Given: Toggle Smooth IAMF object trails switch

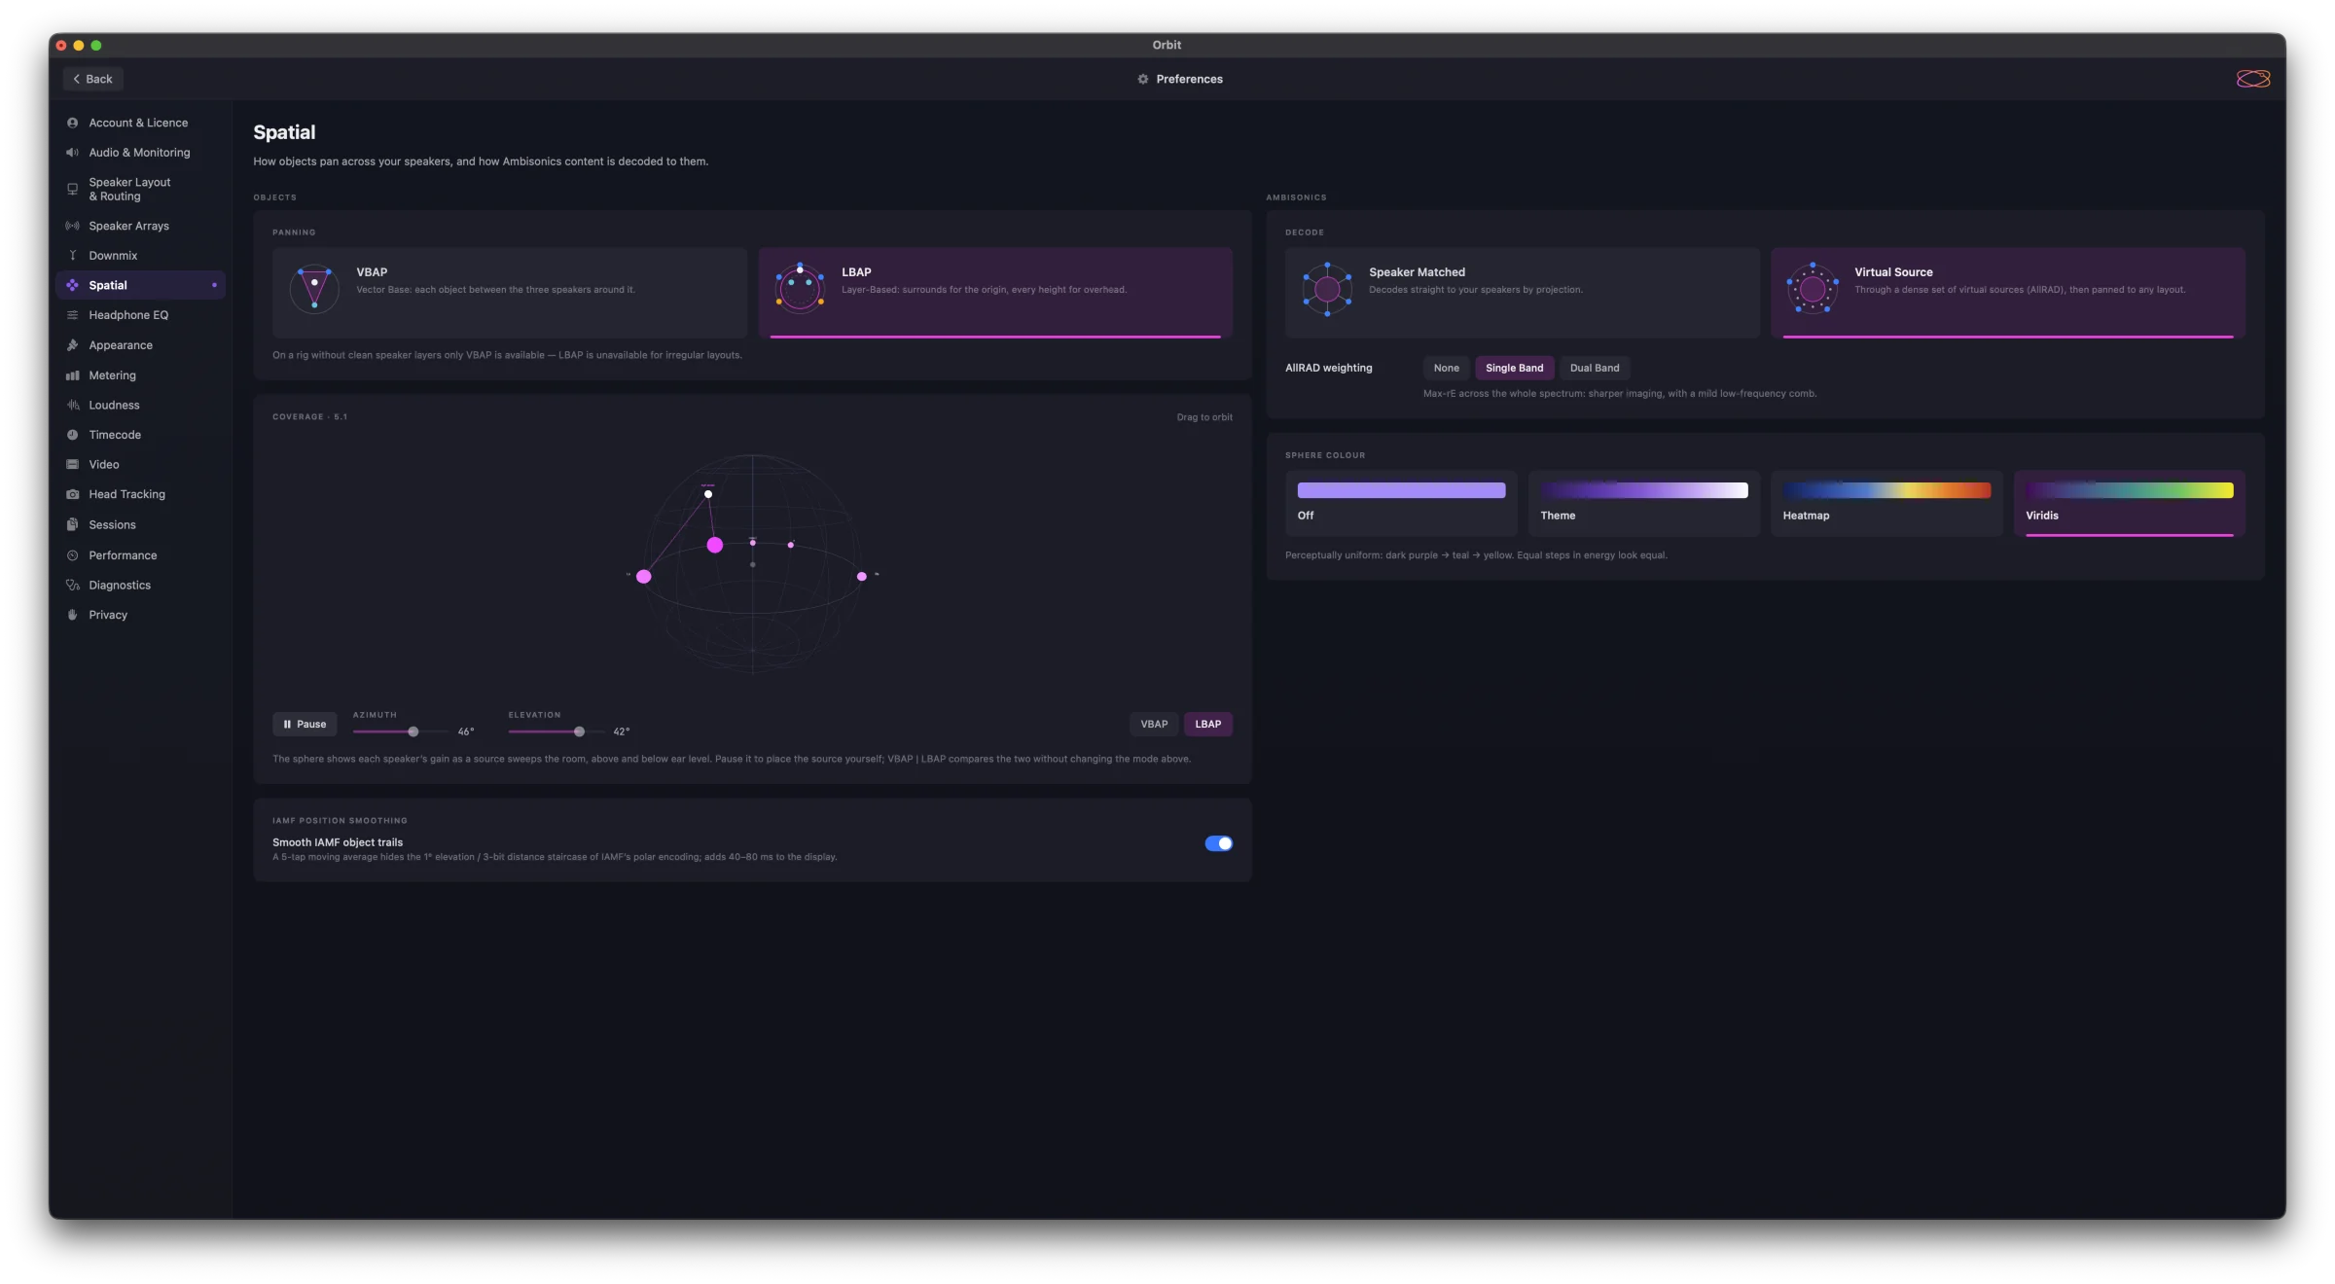Looking at the screenshot, I should point(1218,843).
